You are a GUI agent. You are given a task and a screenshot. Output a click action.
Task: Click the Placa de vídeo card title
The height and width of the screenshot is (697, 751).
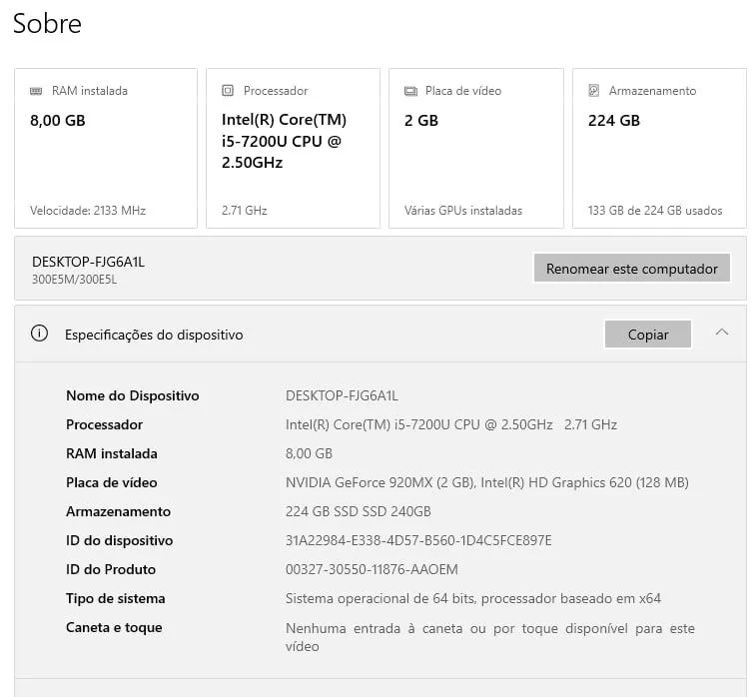[x=463, y=91]
